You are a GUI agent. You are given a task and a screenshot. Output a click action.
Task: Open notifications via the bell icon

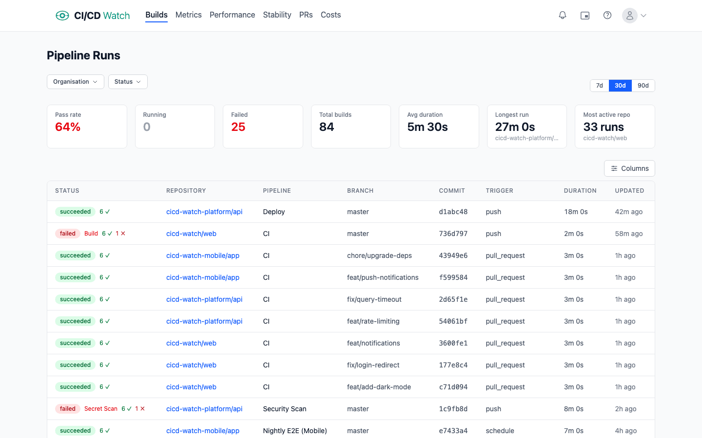click(x=563, y=15)
